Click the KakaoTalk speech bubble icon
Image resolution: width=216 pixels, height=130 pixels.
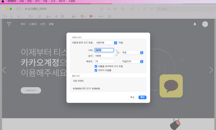[x=171, y=86]
